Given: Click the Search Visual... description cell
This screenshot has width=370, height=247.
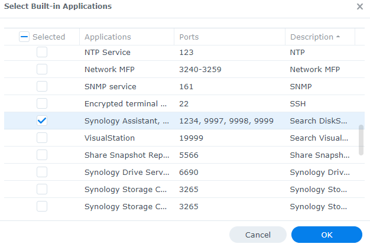Looking at the screenshot, I should pos(319,138).
